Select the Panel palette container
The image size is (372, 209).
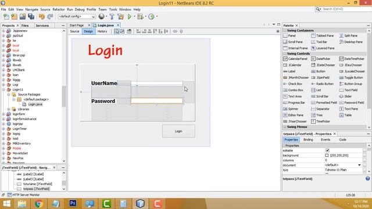289,35
